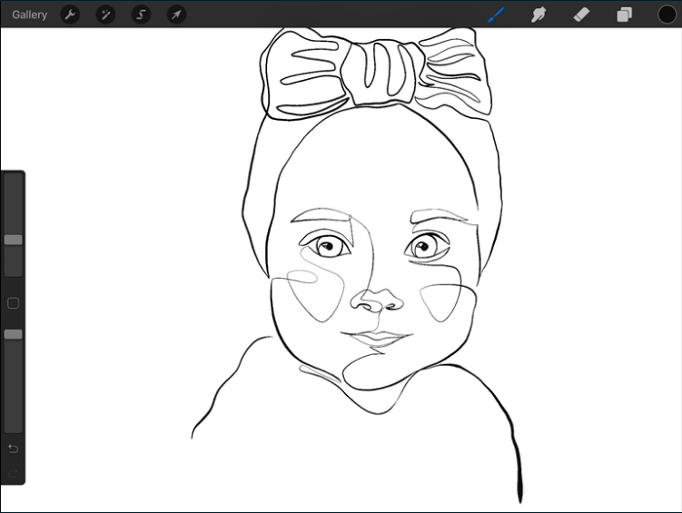Tap the lips in the drawing
682x513 pixels.
point(379,340)
